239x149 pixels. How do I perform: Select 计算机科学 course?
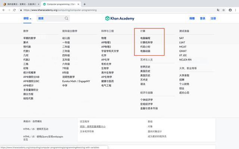tap(146, 42)
